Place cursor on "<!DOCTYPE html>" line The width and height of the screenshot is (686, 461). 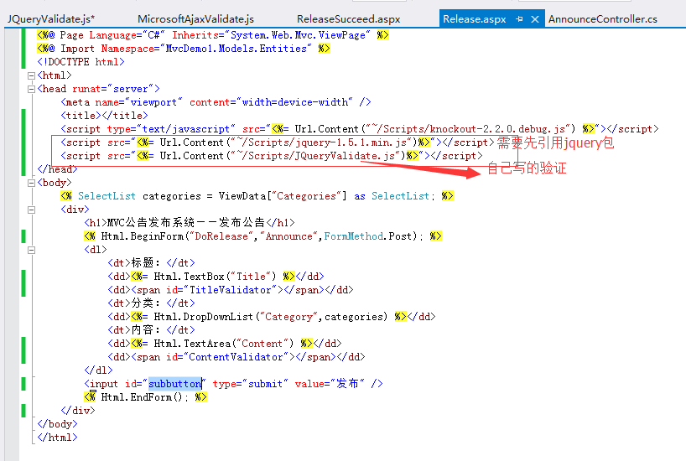81,62
